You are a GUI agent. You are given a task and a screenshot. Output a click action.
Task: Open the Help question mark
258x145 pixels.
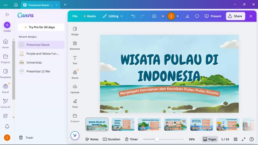pyautogui.click(x=252, y=139)
